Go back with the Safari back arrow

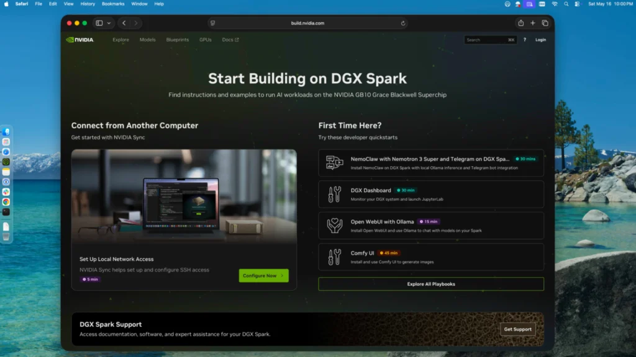click(x=124, y=23)
